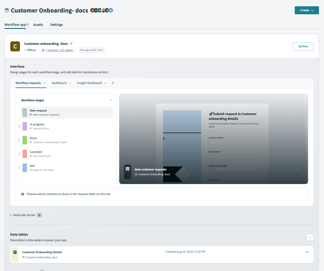This screenshot has height=271, width=324.
Task: Grab the drag handle for In progress stage
Action: [19, 126]
